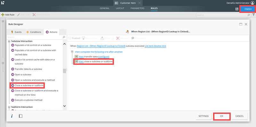This screenshot has width=256, height=127.
Task: Click the magnifier in Rule Designer search
Action: pos(64,37)
